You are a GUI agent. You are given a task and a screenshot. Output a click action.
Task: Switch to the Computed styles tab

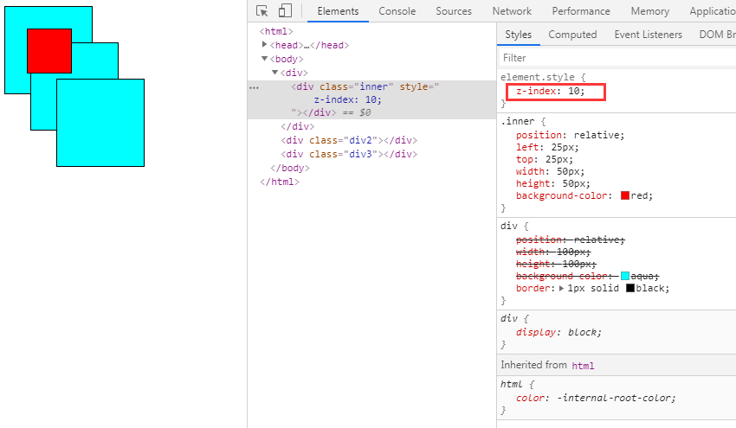pyautogui.click(x=572, y=35)
